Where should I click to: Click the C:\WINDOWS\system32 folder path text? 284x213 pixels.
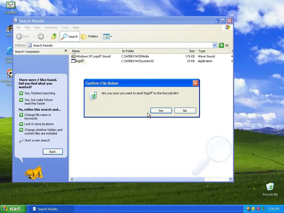pyautogui.click(x=138, y=61)
